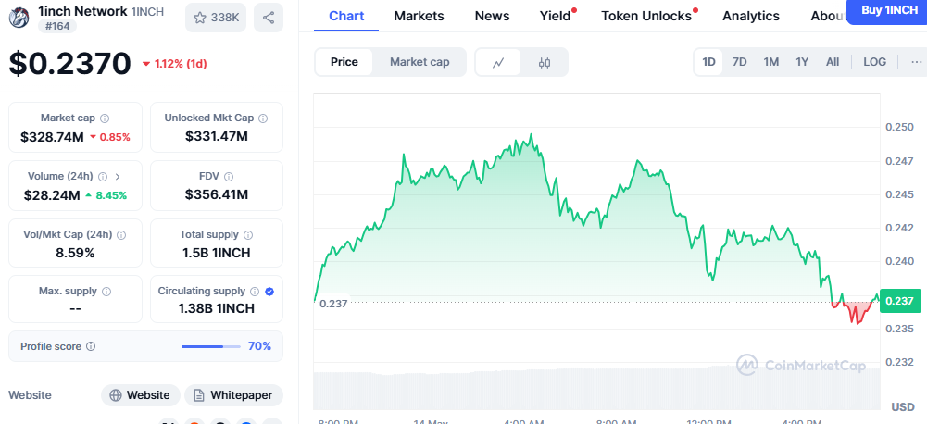Viewport: 927px width, 424px height.
Task: Show Market cap info tooltip icon
Action: coord(105,118)
